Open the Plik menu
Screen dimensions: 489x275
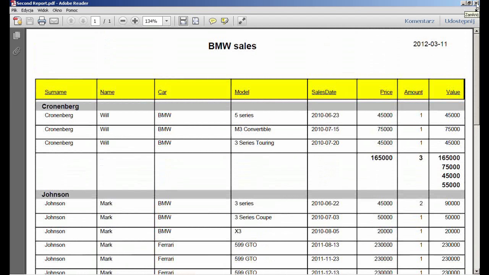click(x=14, y=10)
